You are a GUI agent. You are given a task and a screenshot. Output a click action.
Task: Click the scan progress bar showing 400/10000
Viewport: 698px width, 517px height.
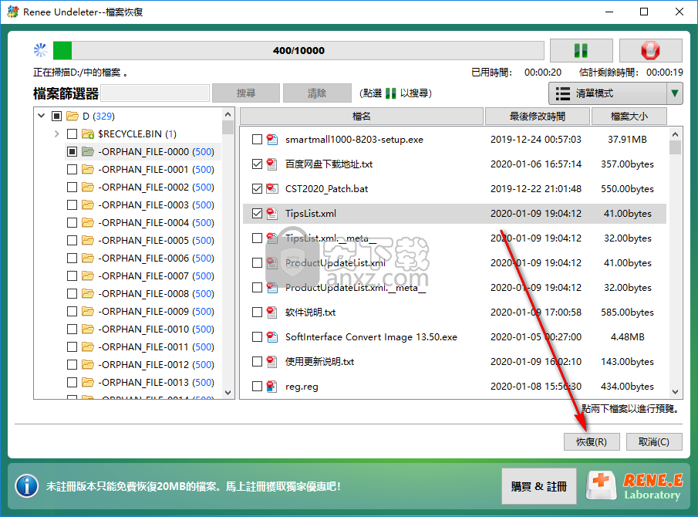[x=298, y=50]
